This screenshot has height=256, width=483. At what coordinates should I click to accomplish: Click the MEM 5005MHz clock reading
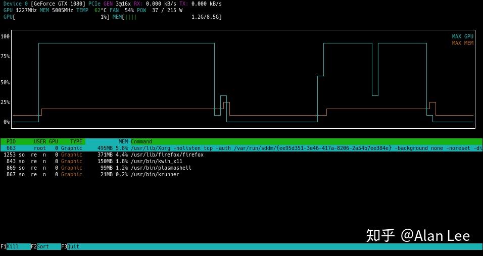57,10
